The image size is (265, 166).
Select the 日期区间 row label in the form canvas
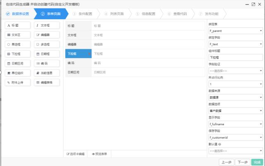click(x=78, y=72)
